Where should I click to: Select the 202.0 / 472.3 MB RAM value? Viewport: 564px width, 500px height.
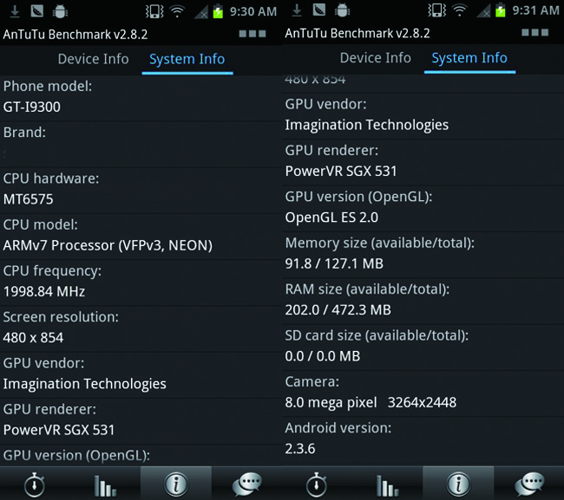click(x=338, y=310)
